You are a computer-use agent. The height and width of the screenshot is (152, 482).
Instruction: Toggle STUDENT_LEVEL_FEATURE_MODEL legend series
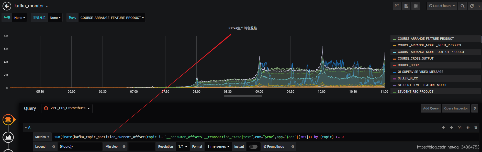click(x=422, y=85)
